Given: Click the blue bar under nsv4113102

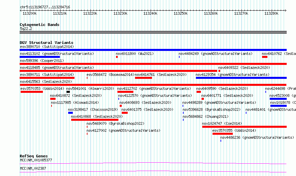Looking at the screenshot, I should click(40, 57).
